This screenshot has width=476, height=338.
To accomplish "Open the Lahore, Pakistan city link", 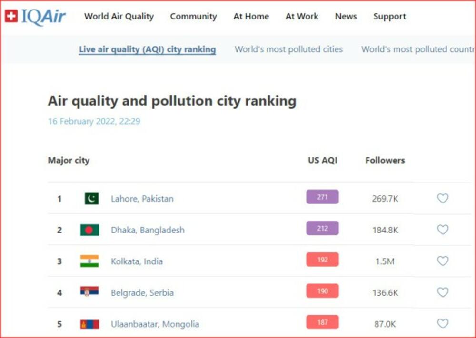I will [x=142, y=199].
